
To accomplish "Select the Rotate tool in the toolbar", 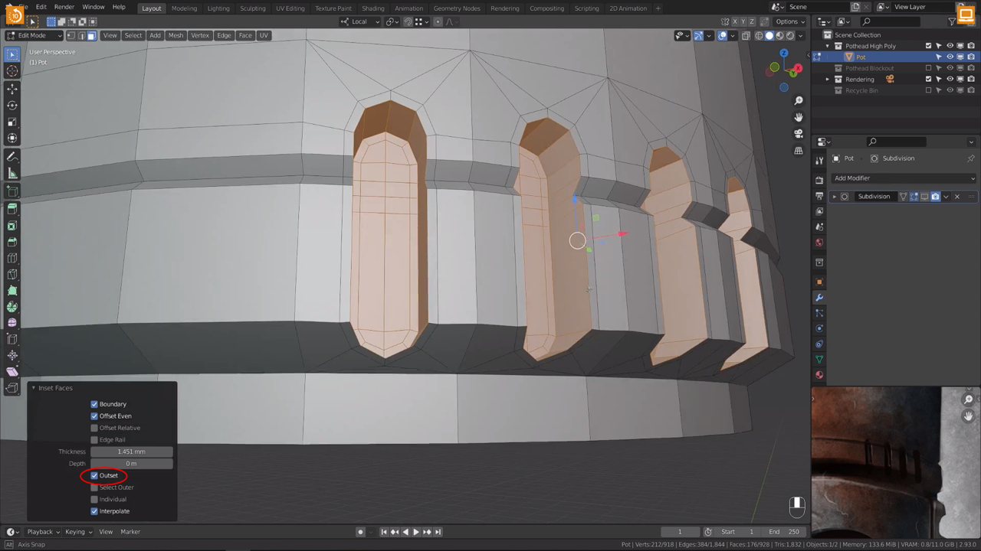I will click(x=12, y=106).
